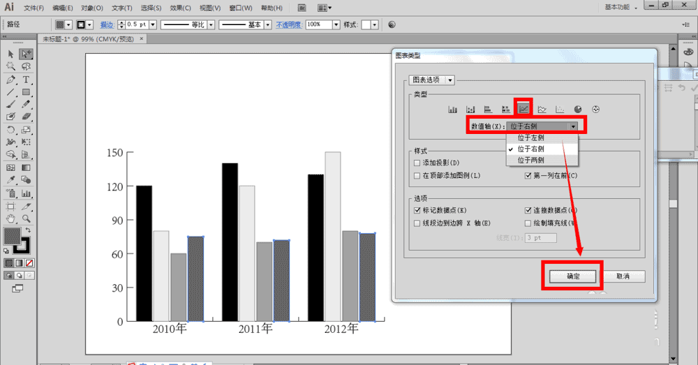This screenshot has width=698, height=365.
Task: Choose the area graph type icon
Action: (542, 109)
